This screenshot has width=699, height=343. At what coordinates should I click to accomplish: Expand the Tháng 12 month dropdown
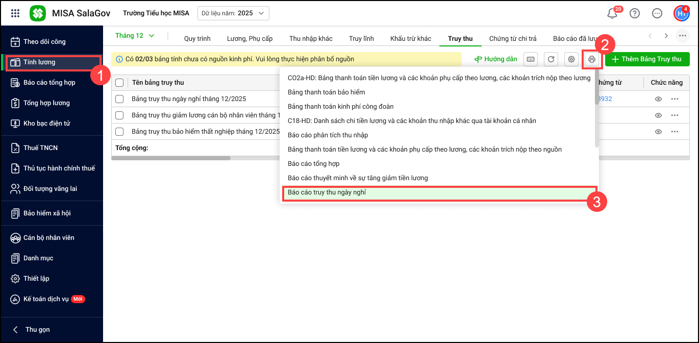click(x=135, y=36)
